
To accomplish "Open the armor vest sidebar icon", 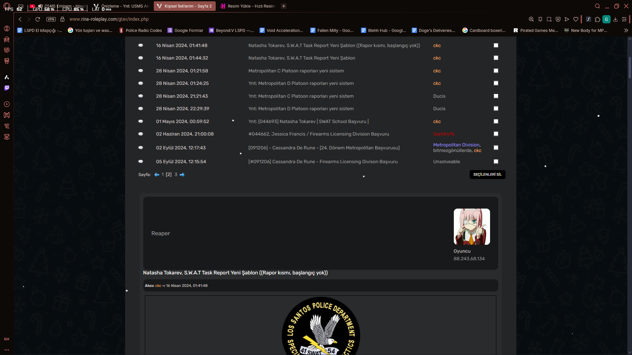I will click(7, 61).
